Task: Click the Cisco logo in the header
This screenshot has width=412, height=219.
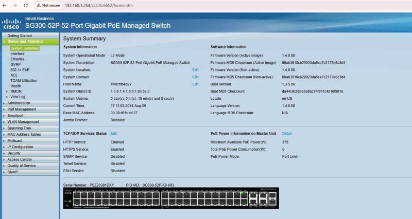Action: (x=11, y=24)
